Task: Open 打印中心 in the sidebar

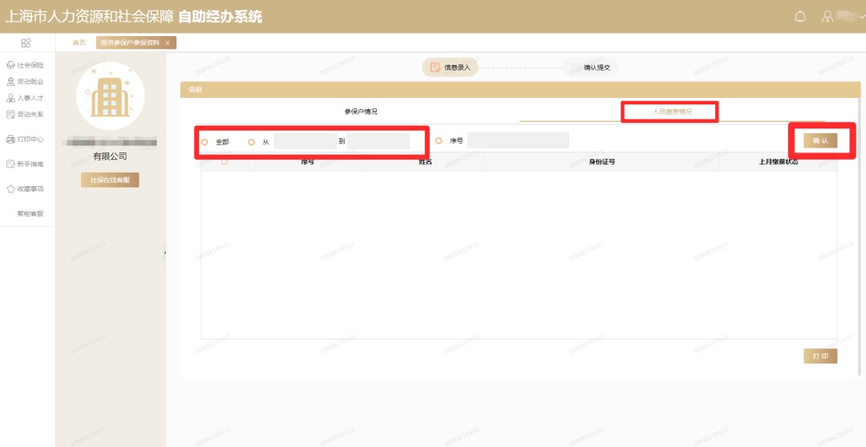Action: (26, 140)
